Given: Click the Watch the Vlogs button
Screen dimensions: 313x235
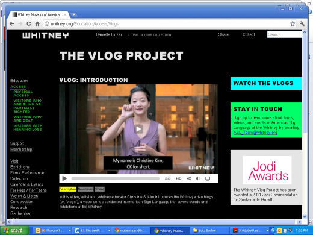Looking at the screenshot, I should tap(266, 83).
